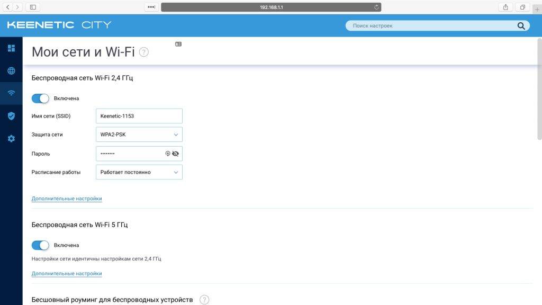Screen dimensions: 542x305
Task: Toggle the Wi-Fi 2,4 ГГц network switch
Action: click(x=40, y=98)
